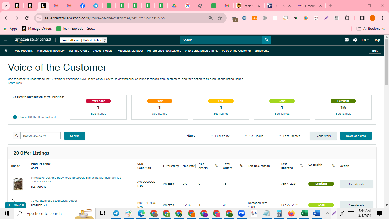The image size is (389, 219).
Task: Switch to the USPS tab
Action: [279, 6]
